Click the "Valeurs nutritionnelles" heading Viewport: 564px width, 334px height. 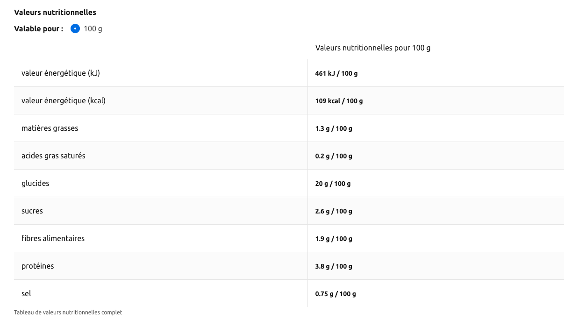[55, 12]
